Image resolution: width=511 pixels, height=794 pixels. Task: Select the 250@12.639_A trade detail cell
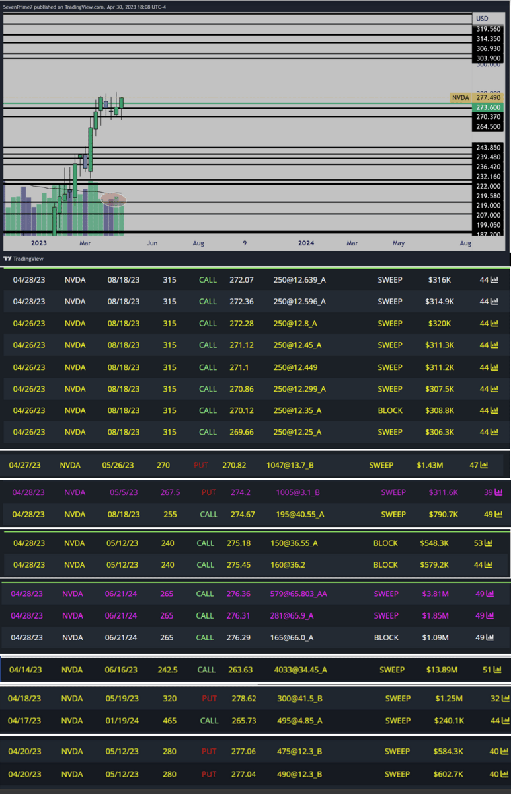[299, 280]
